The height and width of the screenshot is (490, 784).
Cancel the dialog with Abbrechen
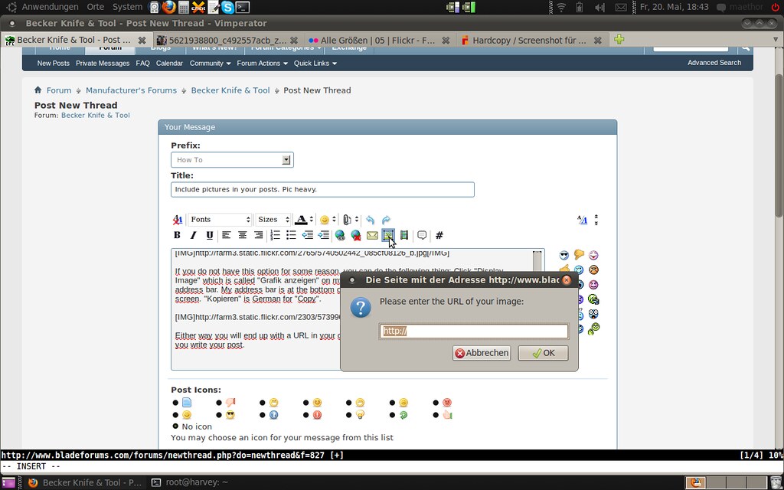pyautogui.click(x=482, y=353)
